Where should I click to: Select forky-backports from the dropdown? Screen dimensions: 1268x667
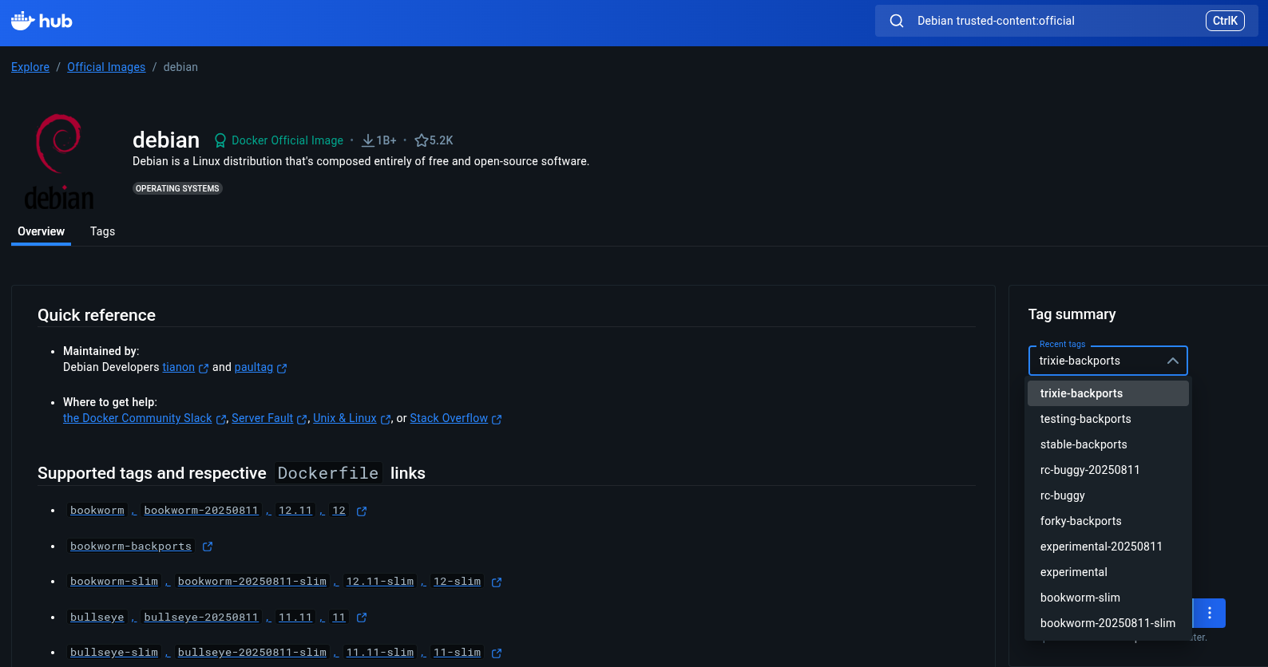pos(1108,521)
